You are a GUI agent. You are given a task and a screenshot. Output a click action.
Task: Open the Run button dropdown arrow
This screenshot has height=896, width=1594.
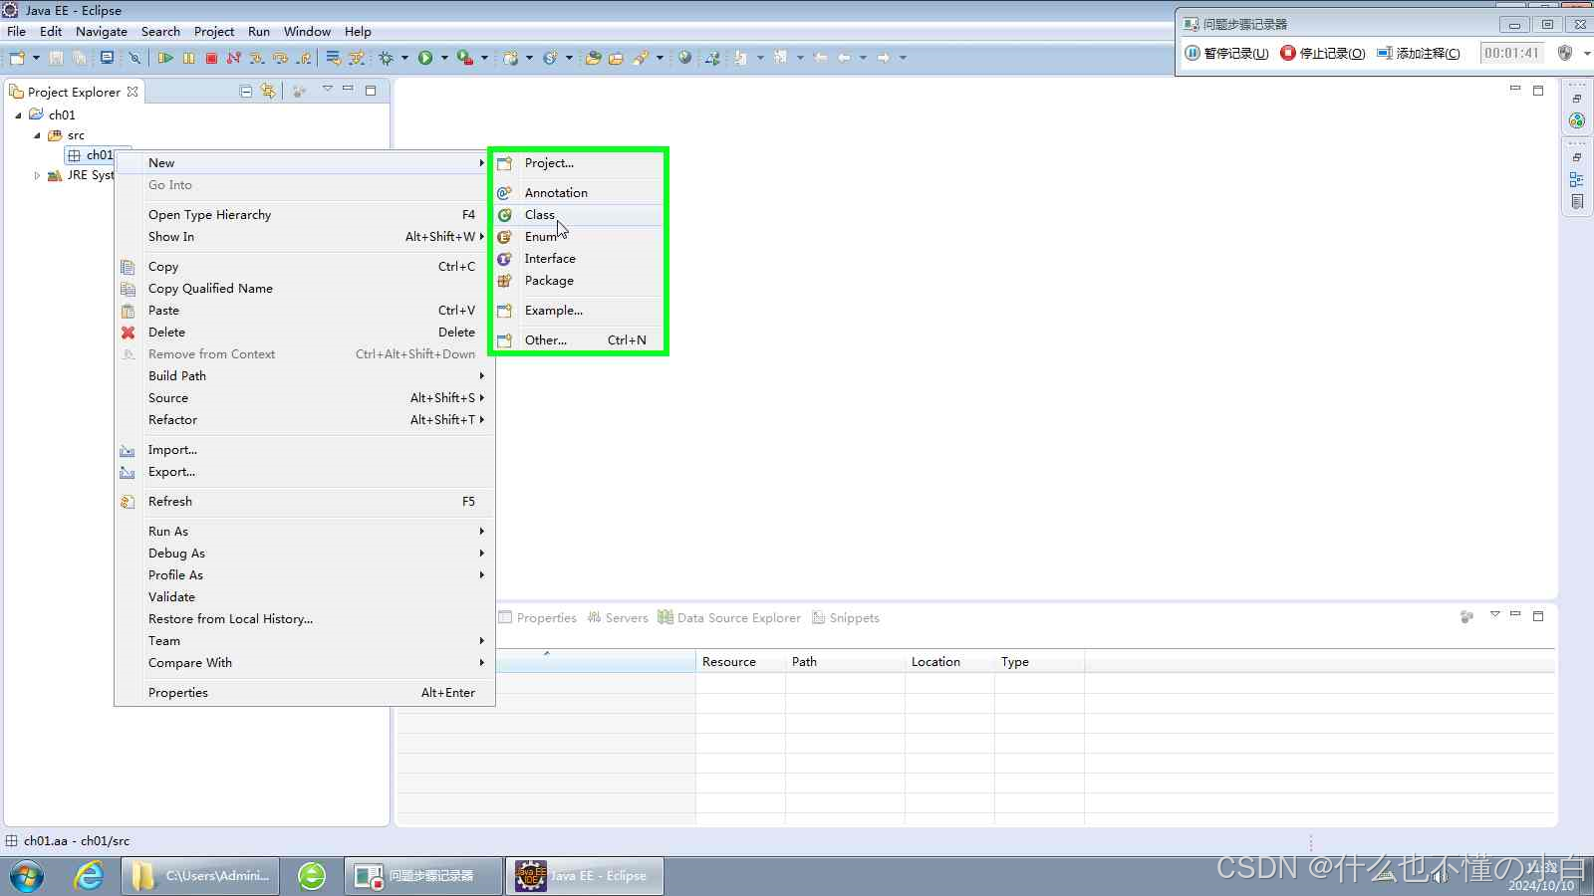pyautogui.click(x=444, y=58)
